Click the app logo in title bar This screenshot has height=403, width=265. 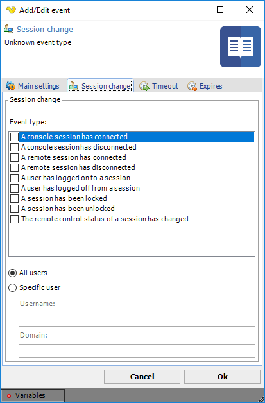point(11,10)
